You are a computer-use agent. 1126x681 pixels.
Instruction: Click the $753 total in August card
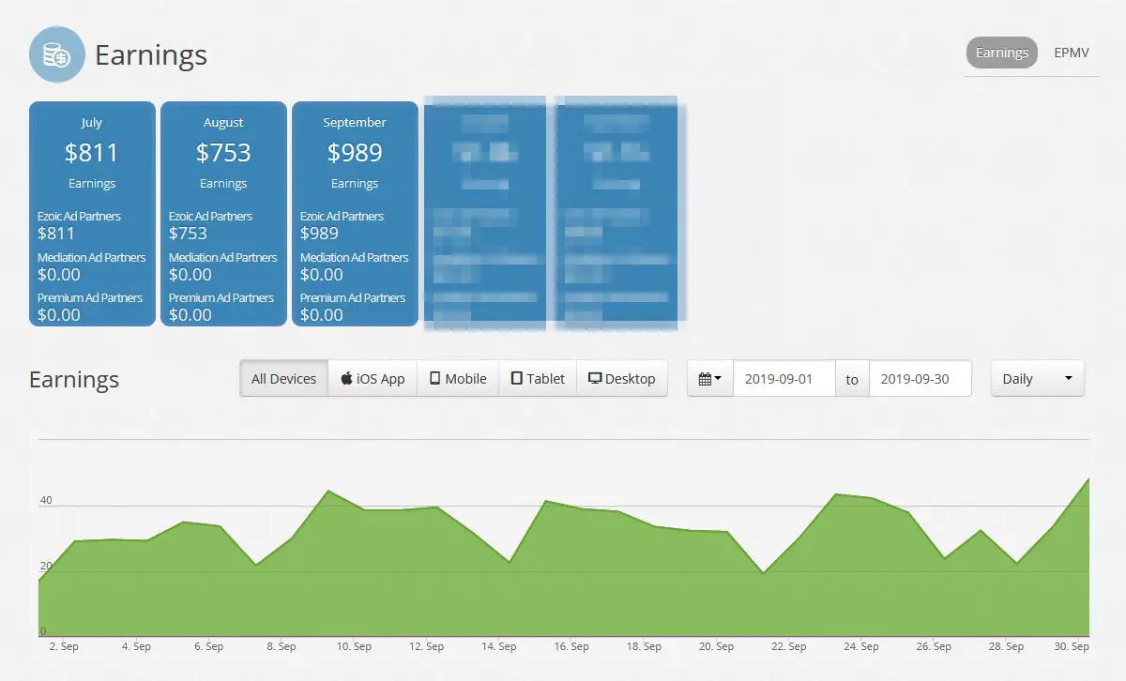click(223, 152)
